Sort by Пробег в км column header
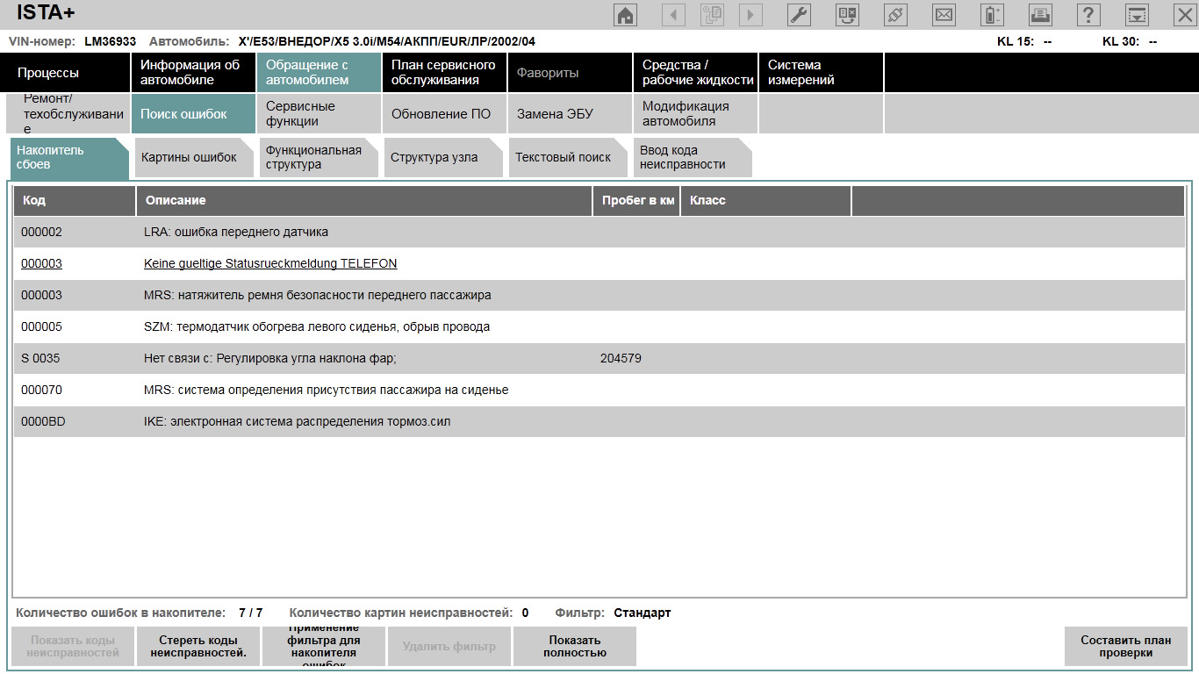1199x674 pixels. (x=636, y=200)
